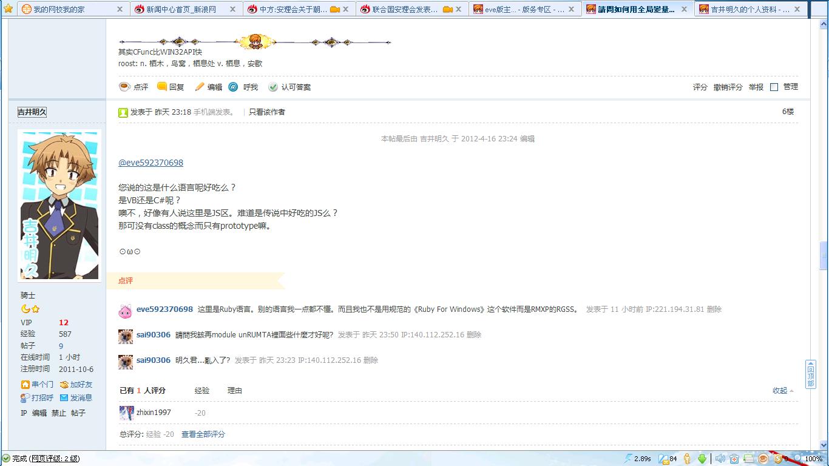Click the 发消息 envelope icon
The width and height of the screenshot is (829, 466).
pos(64,398)
